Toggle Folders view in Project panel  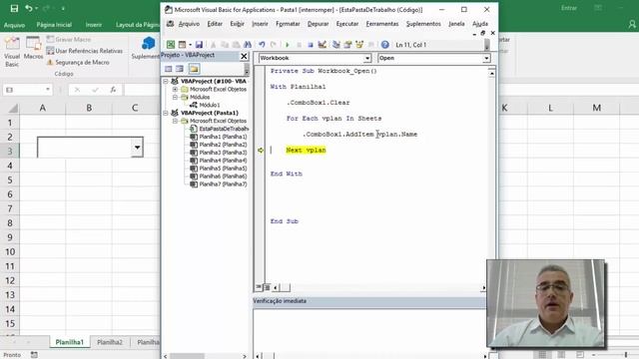pos(194,69)
